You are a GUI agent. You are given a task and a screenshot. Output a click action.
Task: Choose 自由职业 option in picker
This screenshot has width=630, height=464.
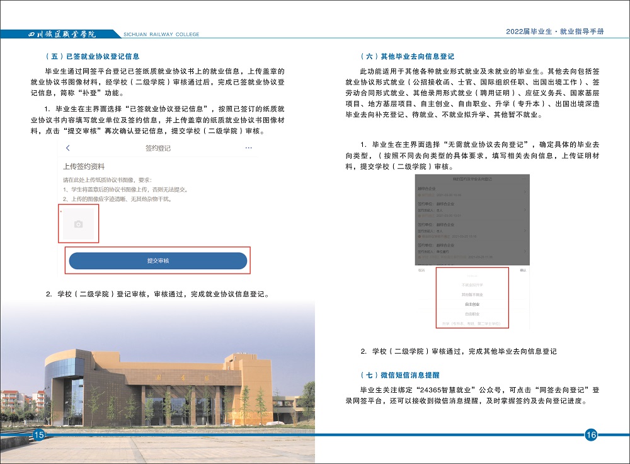click(x=472, y=313)
